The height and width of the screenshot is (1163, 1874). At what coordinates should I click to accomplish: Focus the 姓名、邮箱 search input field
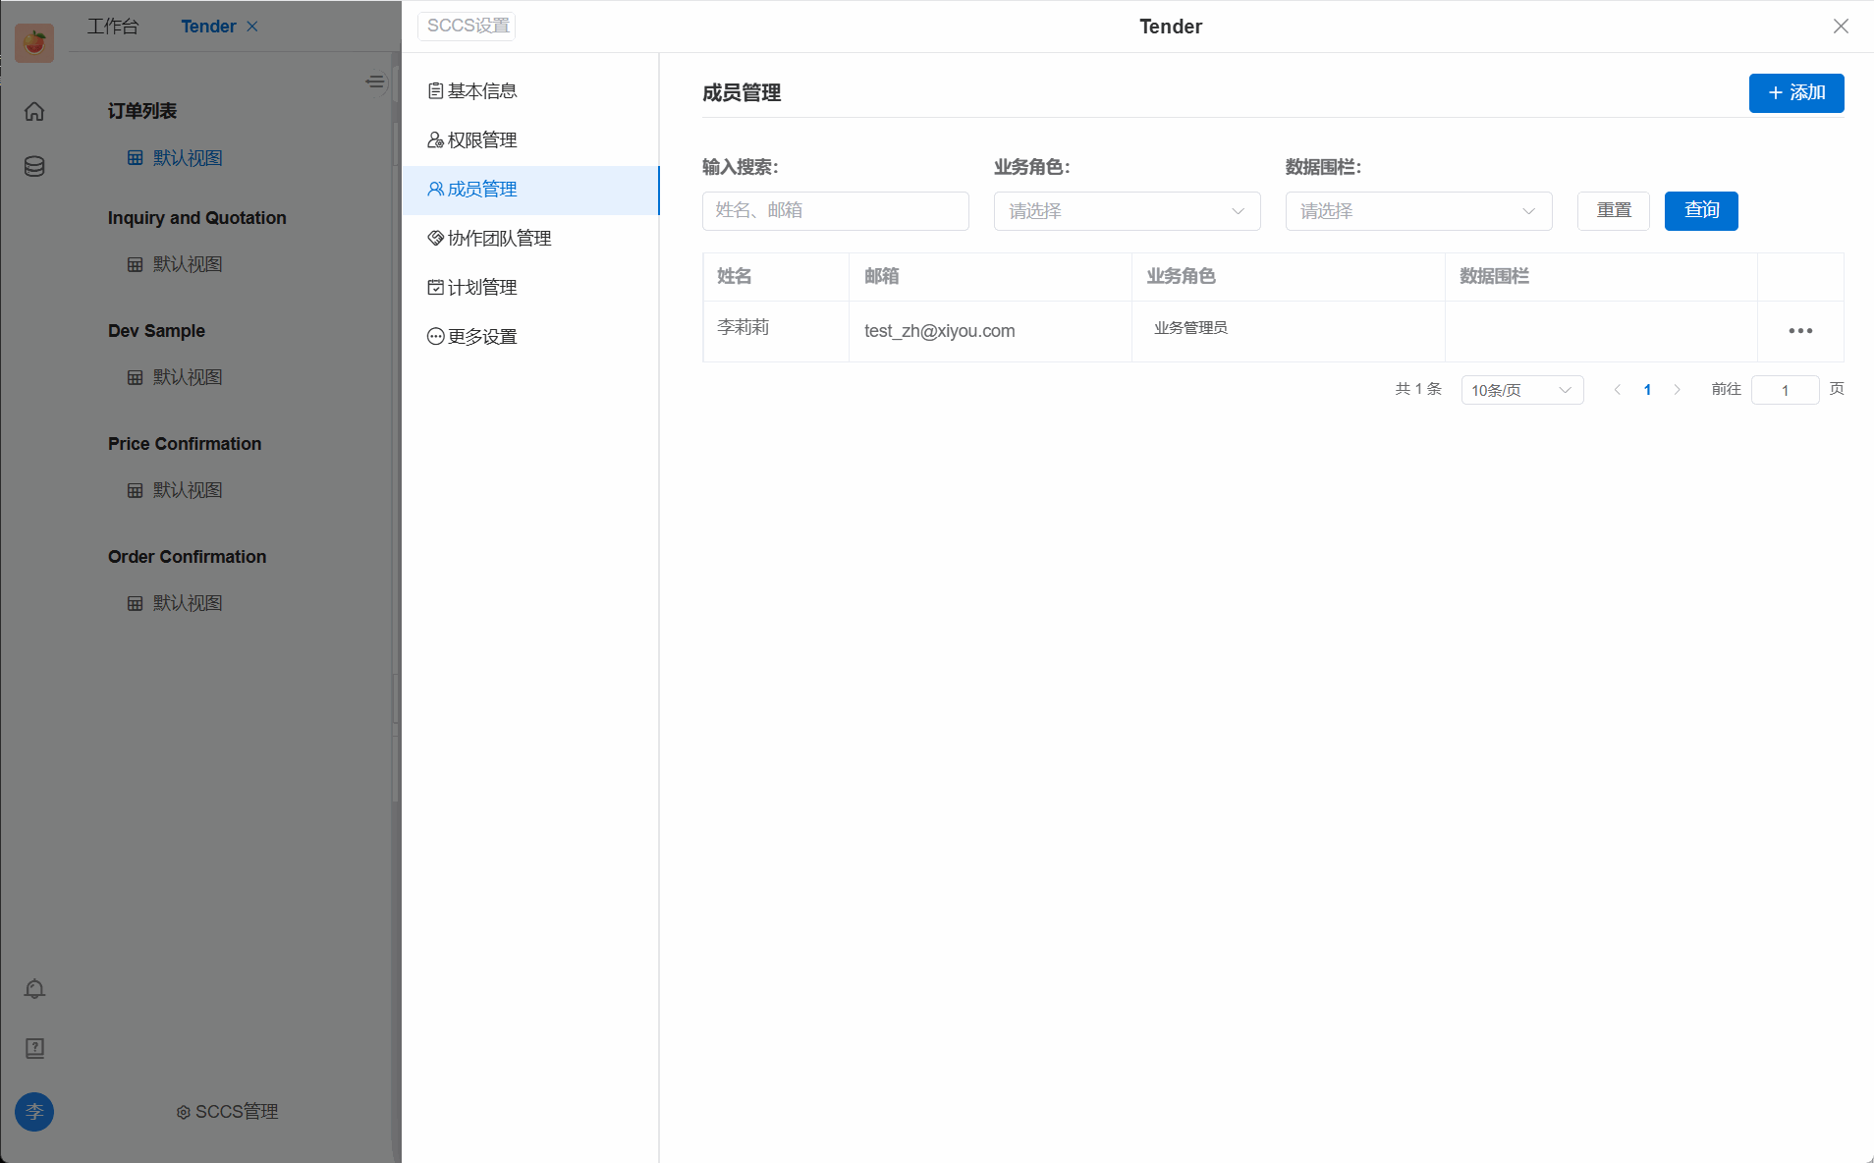pyautogui.click(x=835, y=211)
